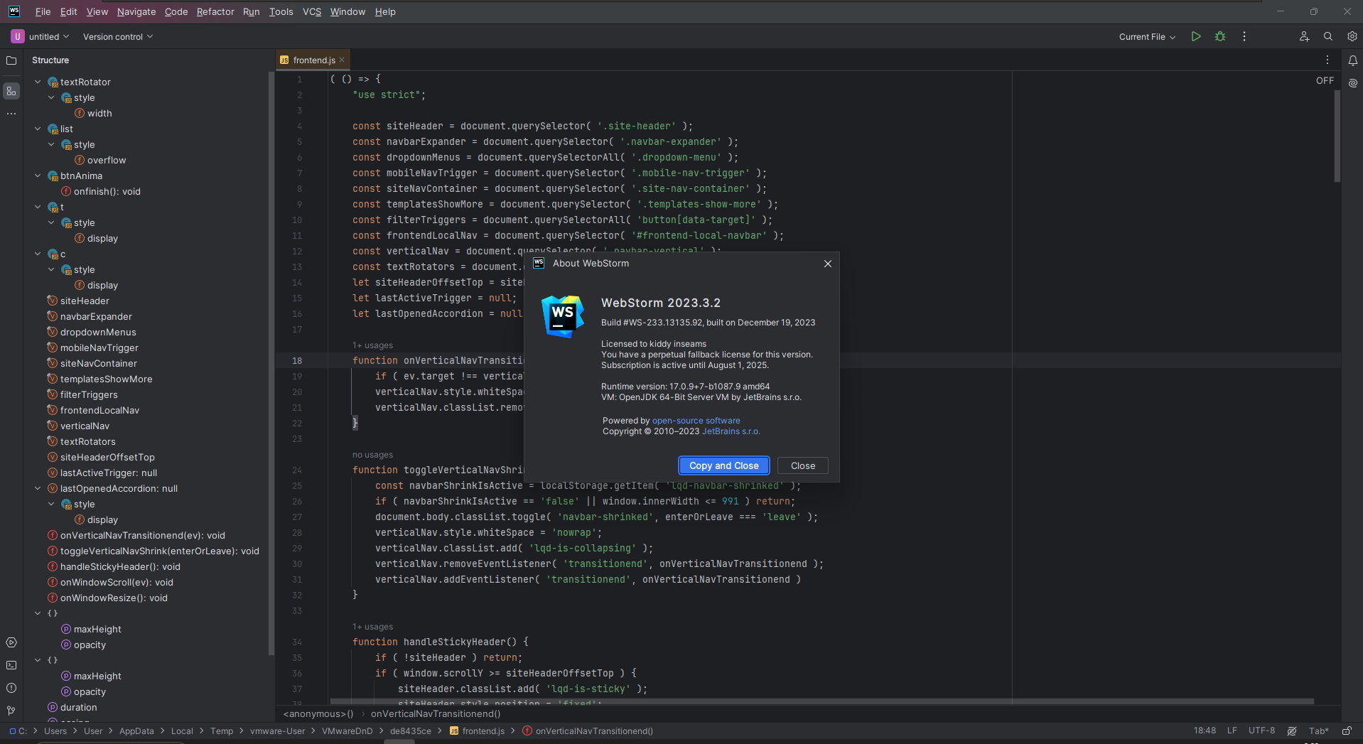Viewport: 1363px width, 744px height.
Task: Open IDE settings gear icon
Action: coord(1352,37)
